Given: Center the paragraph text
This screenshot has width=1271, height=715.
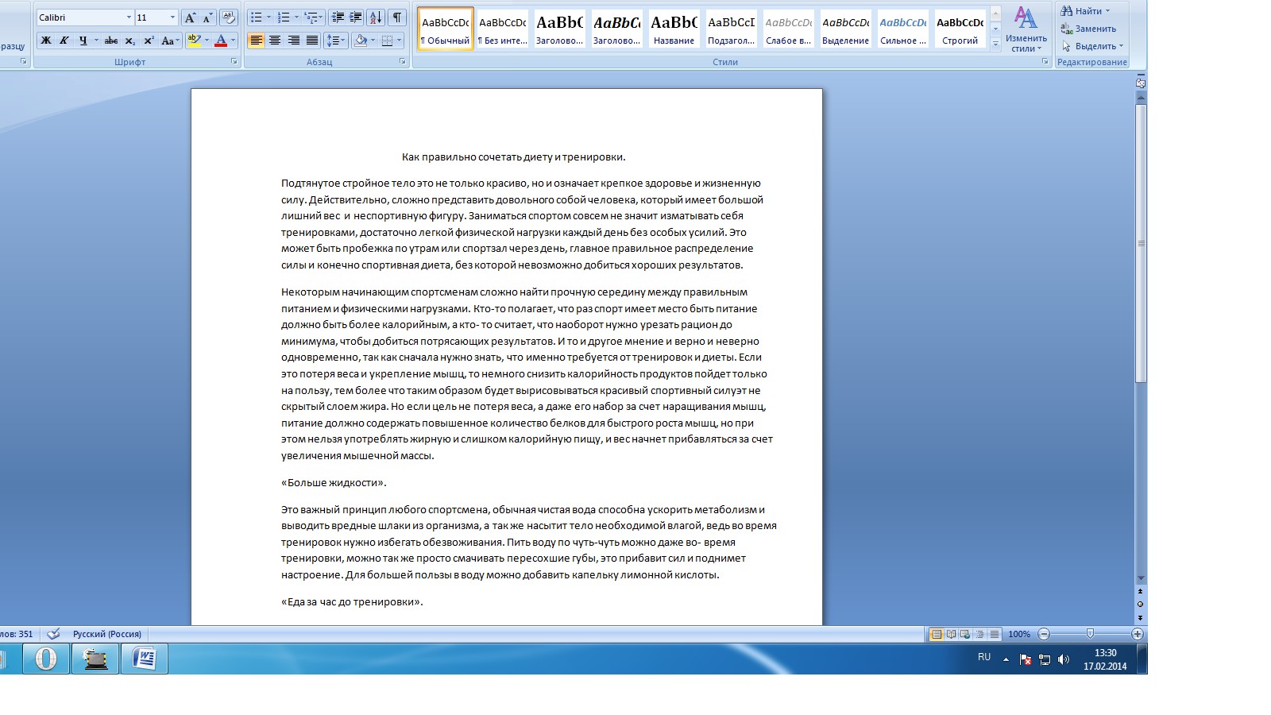Looking at the screenshot, I should pyautogui.click(x=275, y=41).
